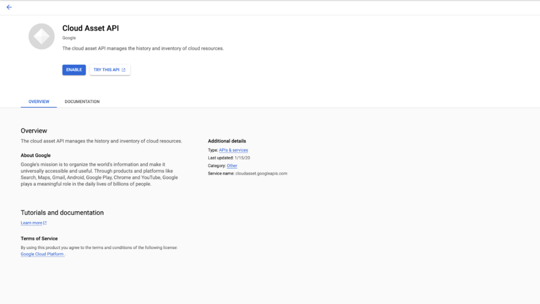Screen dimensions: 540x304
Task: Open the APIs & services type link
Action: [234, 150]
